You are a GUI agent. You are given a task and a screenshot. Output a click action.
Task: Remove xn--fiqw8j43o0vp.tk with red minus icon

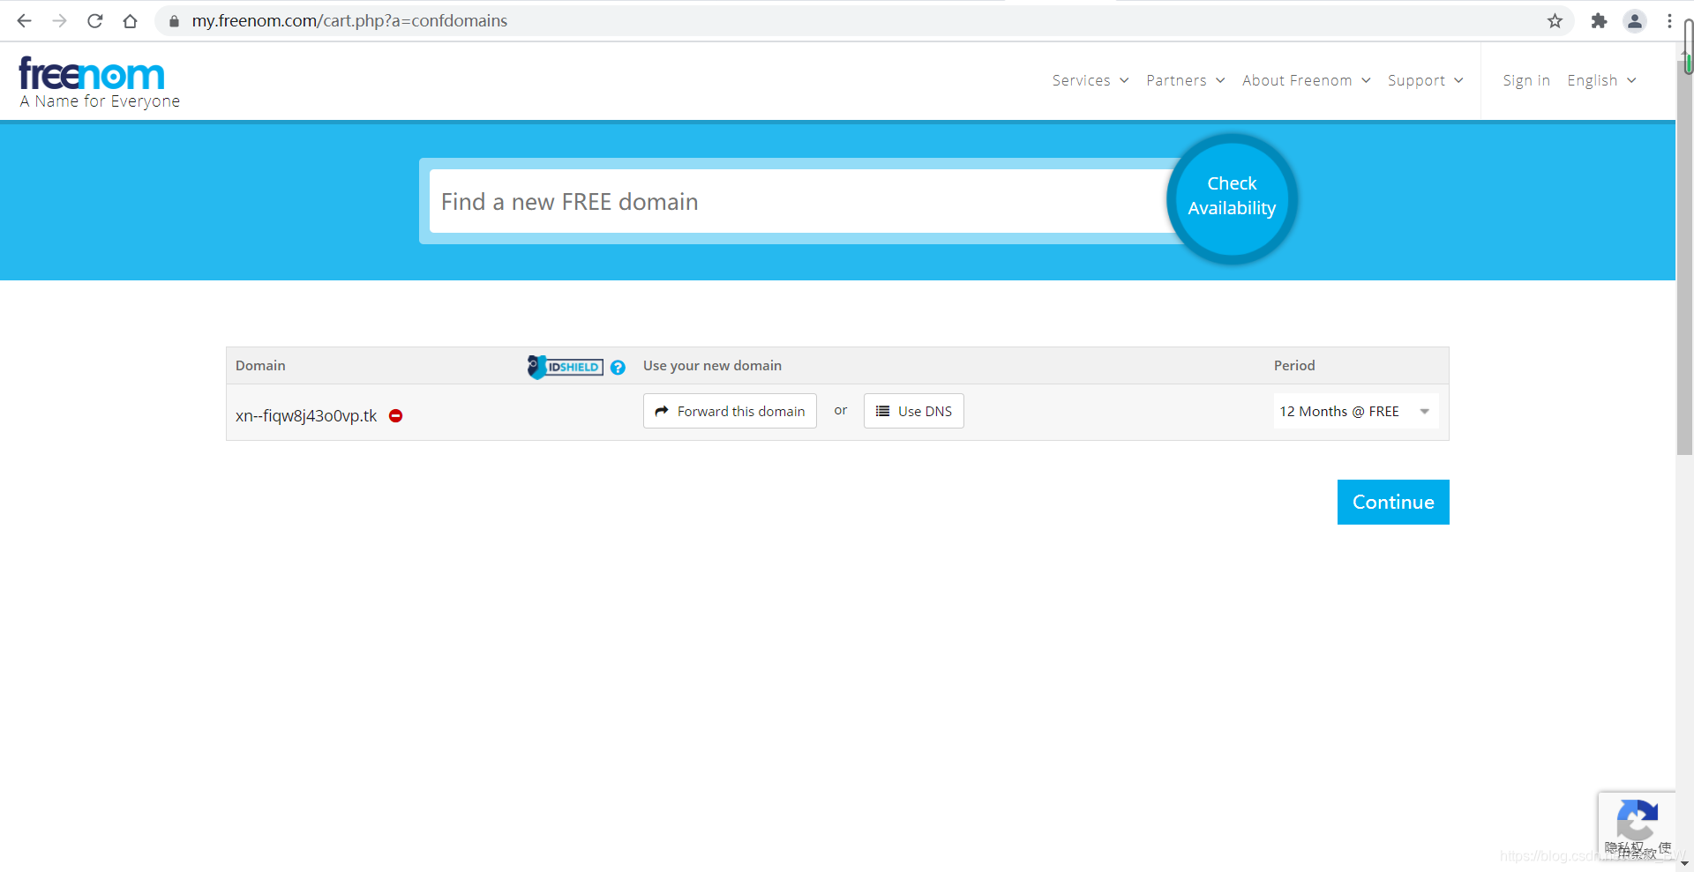pos(396,415)
